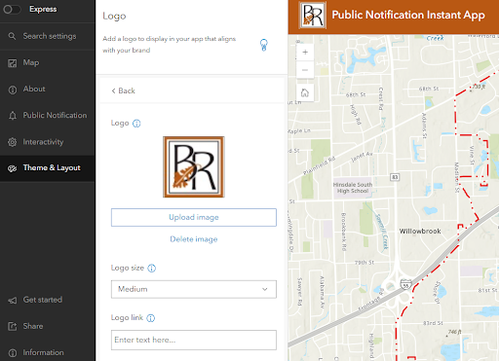Click the Theme & Layout palette icon

(x=13, y=168)
